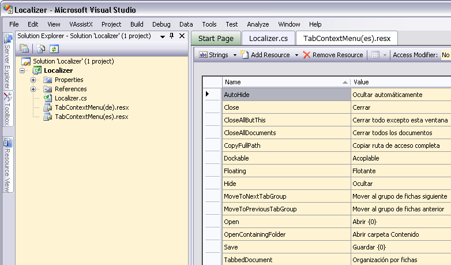Expand the References folder node
Screen dimensions: 451x265
(x=33, y=89)
